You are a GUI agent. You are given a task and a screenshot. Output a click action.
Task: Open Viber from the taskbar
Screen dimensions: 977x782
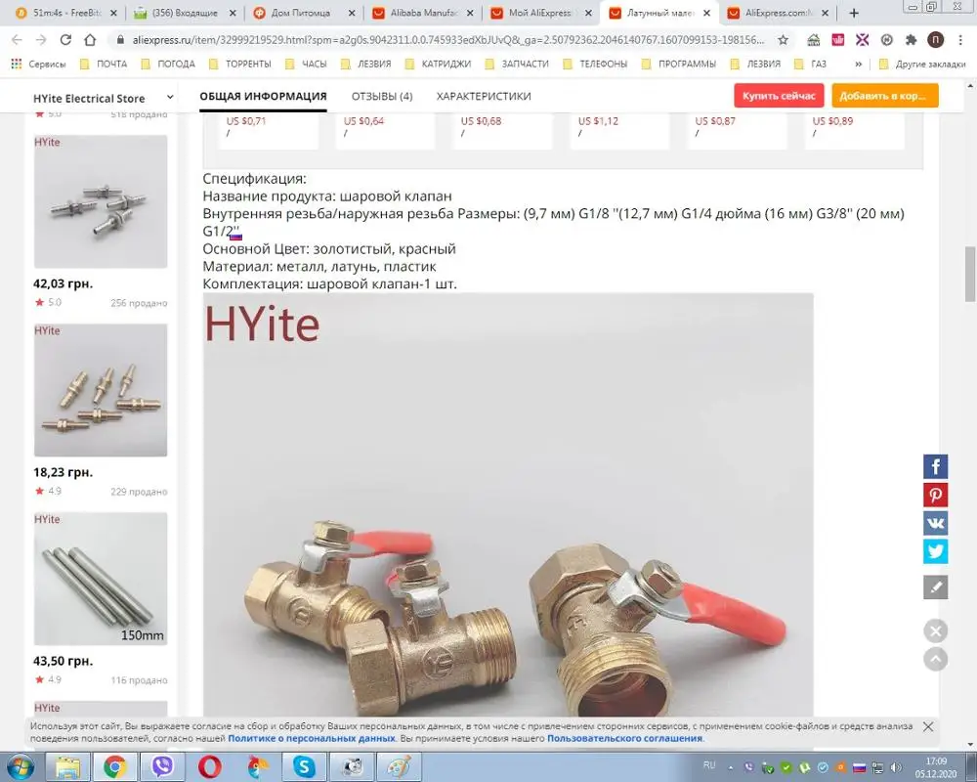[x=162, y=766]
